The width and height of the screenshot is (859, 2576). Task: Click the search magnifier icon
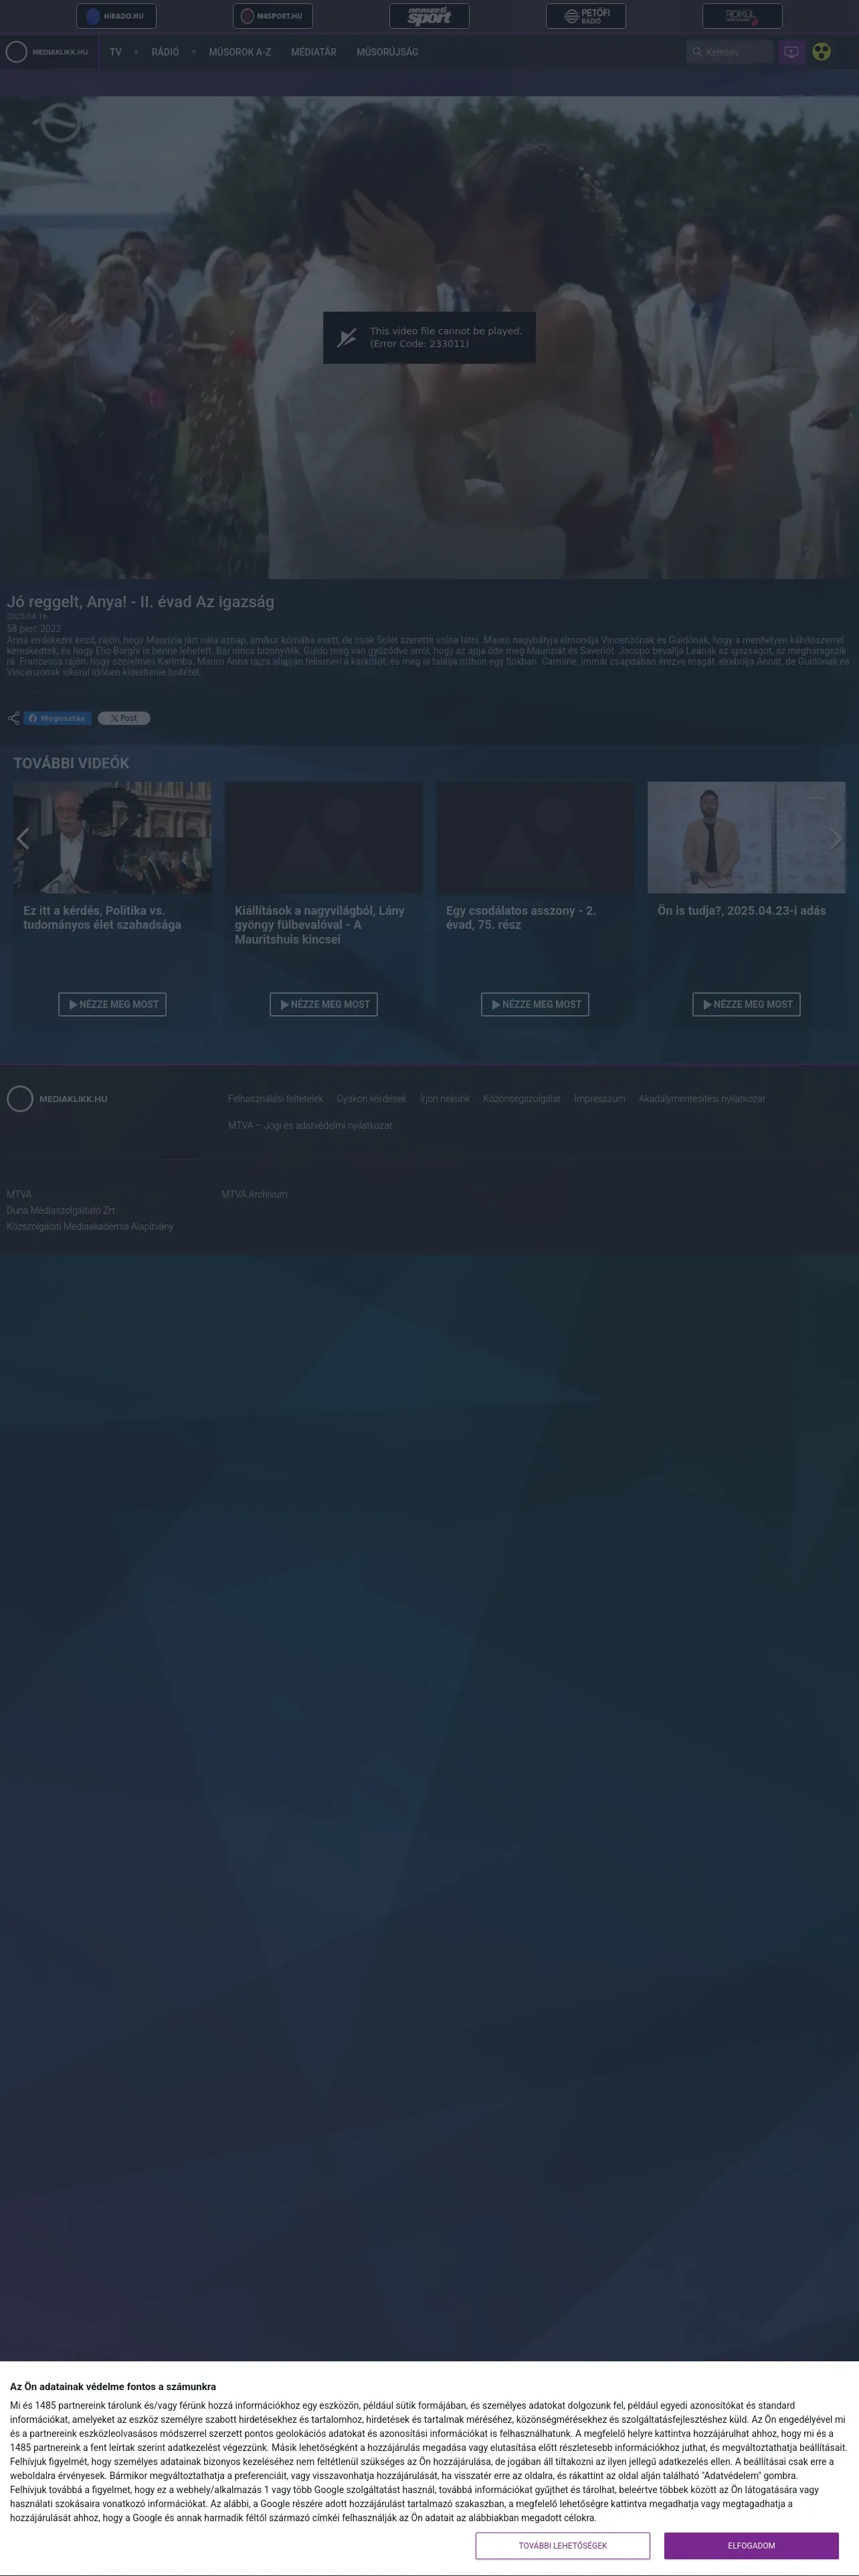pos(697,52)
